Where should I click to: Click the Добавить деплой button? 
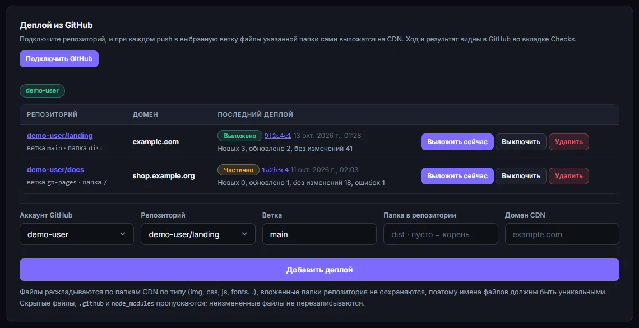coord(319,270)
